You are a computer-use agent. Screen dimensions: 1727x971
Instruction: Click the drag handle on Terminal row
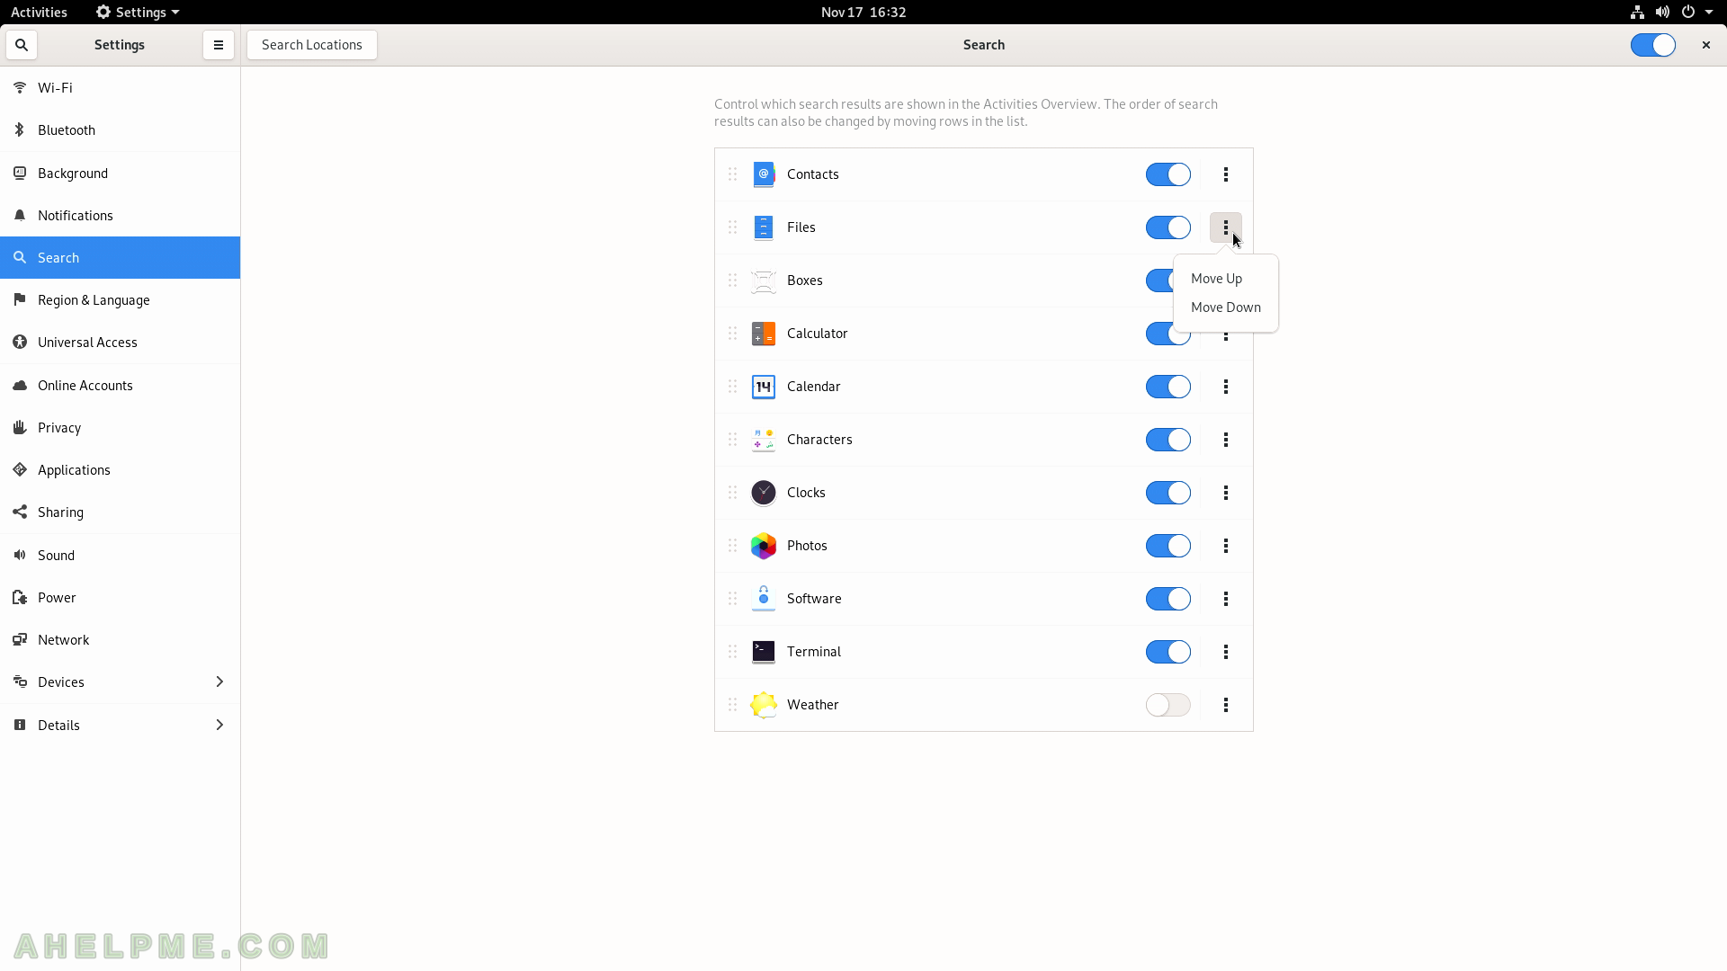(732, 652)
